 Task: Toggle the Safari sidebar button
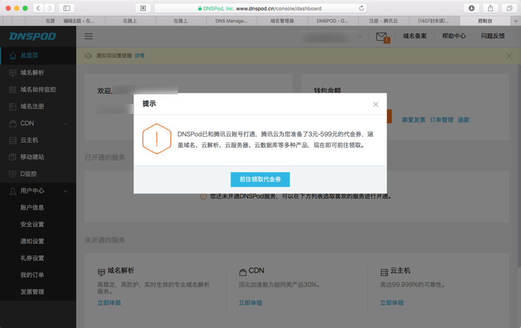click(x=66, y=8)
